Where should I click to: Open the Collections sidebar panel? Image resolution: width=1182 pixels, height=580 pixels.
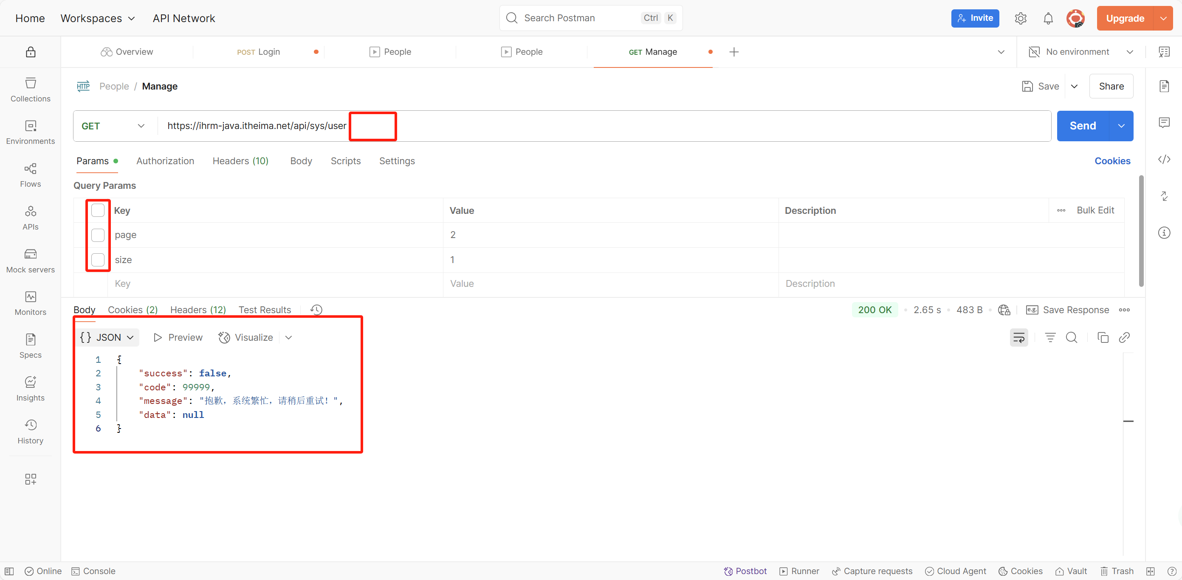pyautogui.click(x=30, y=90)
